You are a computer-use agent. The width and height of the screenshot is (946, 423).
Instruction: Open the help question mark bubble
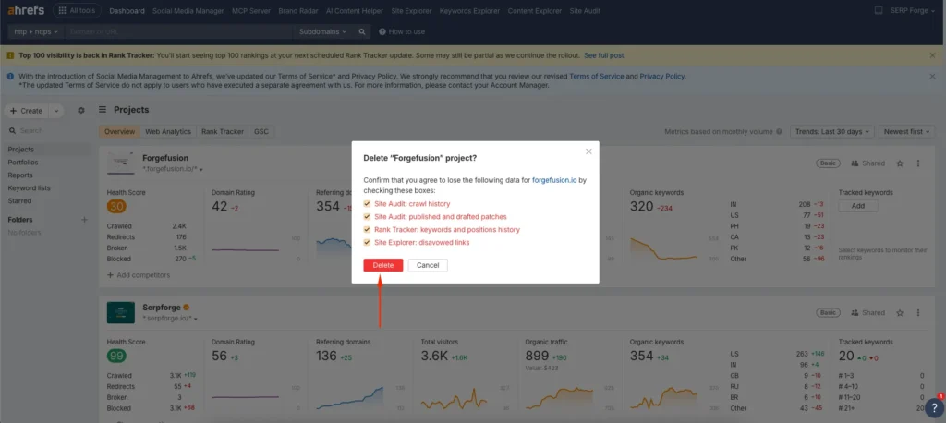click(935, 408)
